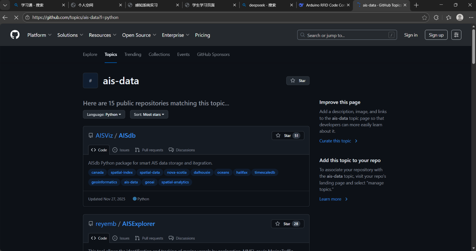Open AISExplorer Discussions tab
Viewport: 476px width, 251px height.
pyautogui.click(x=182, y=238)
